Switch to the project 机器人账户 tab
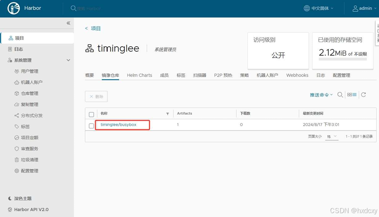The height and width of the screenshot is (217, 379). [x=267, y=75]
